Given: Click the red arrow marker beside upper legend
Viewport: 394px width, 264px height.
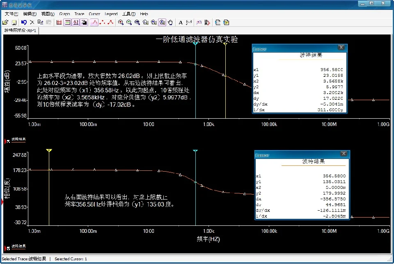Looking at the screenshot, I should click(5, 142).
